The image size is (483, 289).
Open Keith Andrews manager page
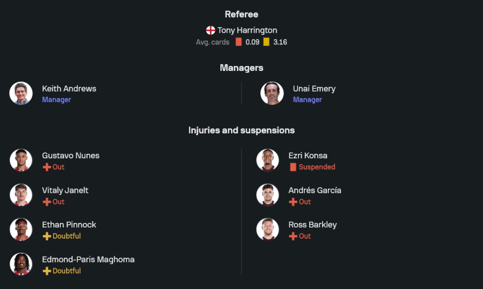pyautogui.click(x=69, y=89)
